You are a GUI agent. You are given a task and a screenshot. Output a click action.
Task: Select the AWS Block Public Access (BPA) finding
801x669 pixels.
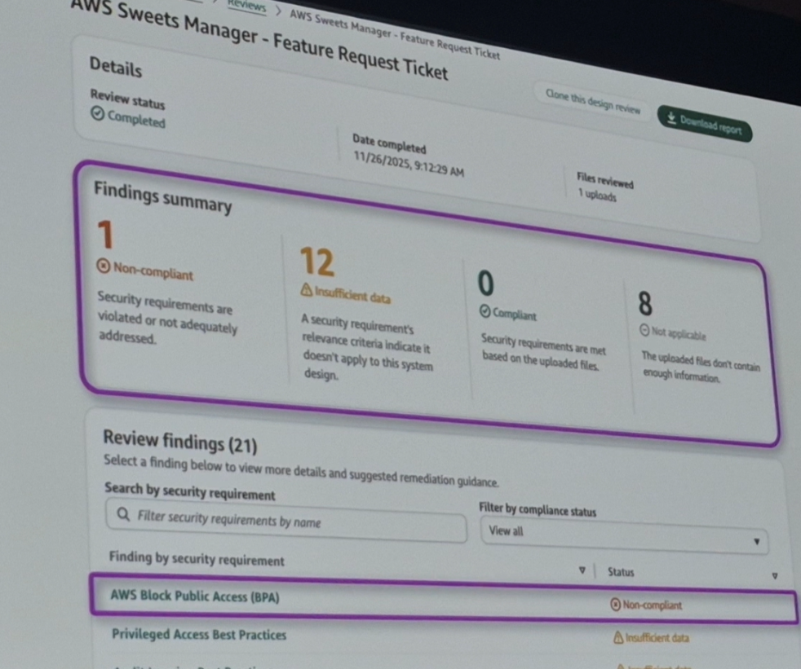pyautogui.click(x=195, y=596)
